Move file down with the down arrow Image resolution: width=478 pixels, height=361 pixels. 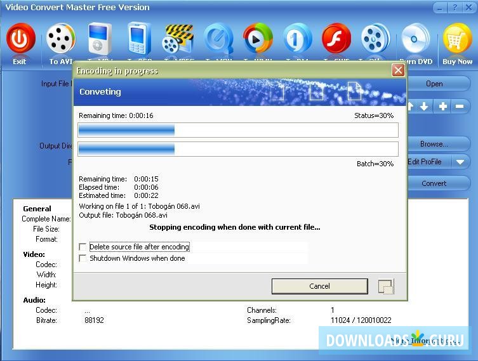(x=424, y=107)
